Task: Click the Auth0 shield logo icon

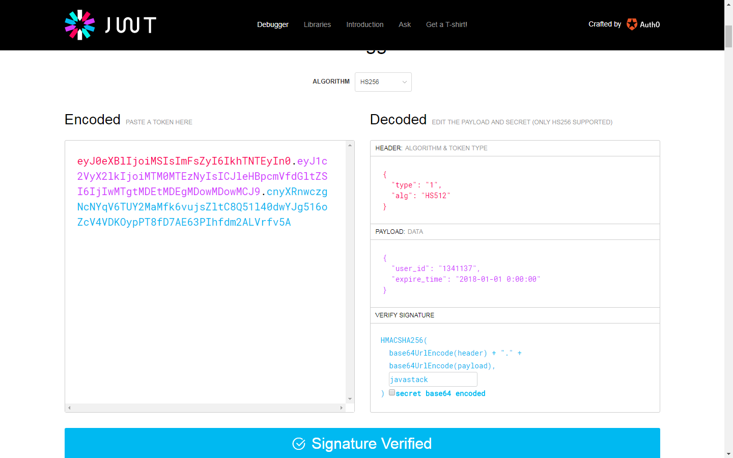Action: [x=632, y=24]
